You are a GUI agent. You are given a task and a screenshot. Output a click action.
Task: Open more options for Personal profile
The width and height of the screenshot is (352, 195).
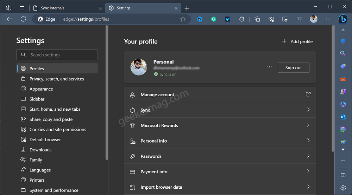pyautogui.click(x=269, y=67)
